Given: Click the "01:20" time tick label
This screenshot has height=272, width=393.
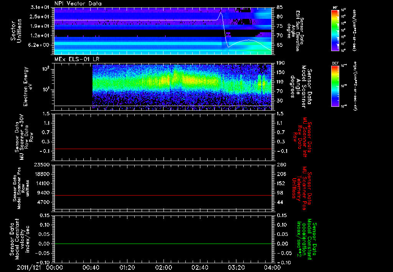Looking at the screenshot, I should pos(127,267).
